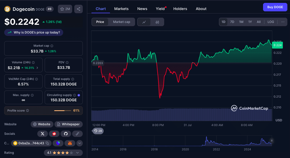The height and width of the screenshot is (158, 290).
Task: Open the MetaMask fox icon
Action: pyautogui.click(x=70, y=143)
